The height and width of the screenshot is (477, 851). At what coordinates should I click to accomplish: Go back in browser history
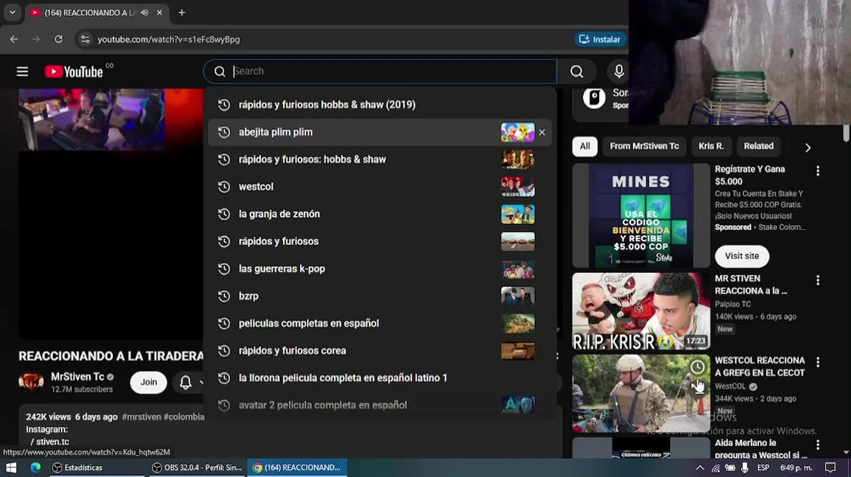(14, 39)
